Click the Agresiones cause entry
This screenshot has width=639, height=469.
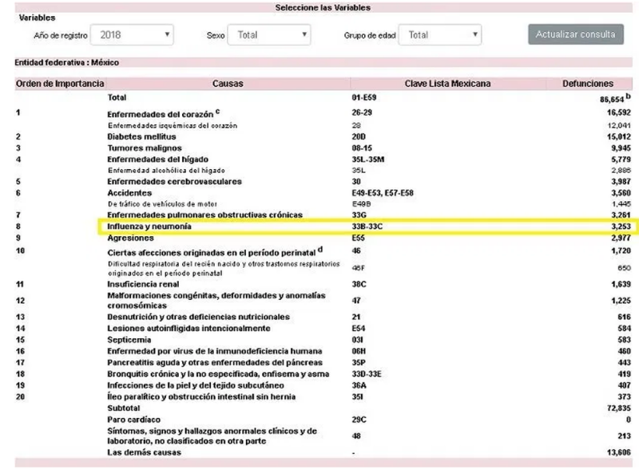pyautogui.click(x=130, y=237)
